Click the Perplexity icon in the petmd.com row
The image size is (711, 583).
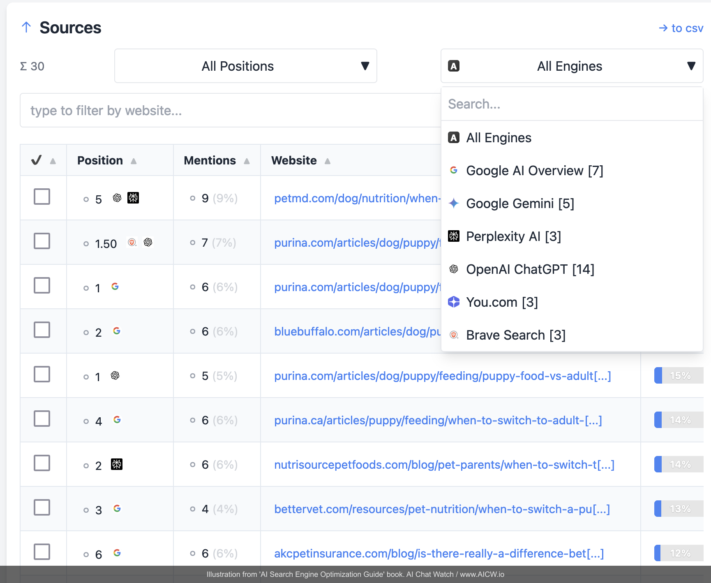pos(133,198)
